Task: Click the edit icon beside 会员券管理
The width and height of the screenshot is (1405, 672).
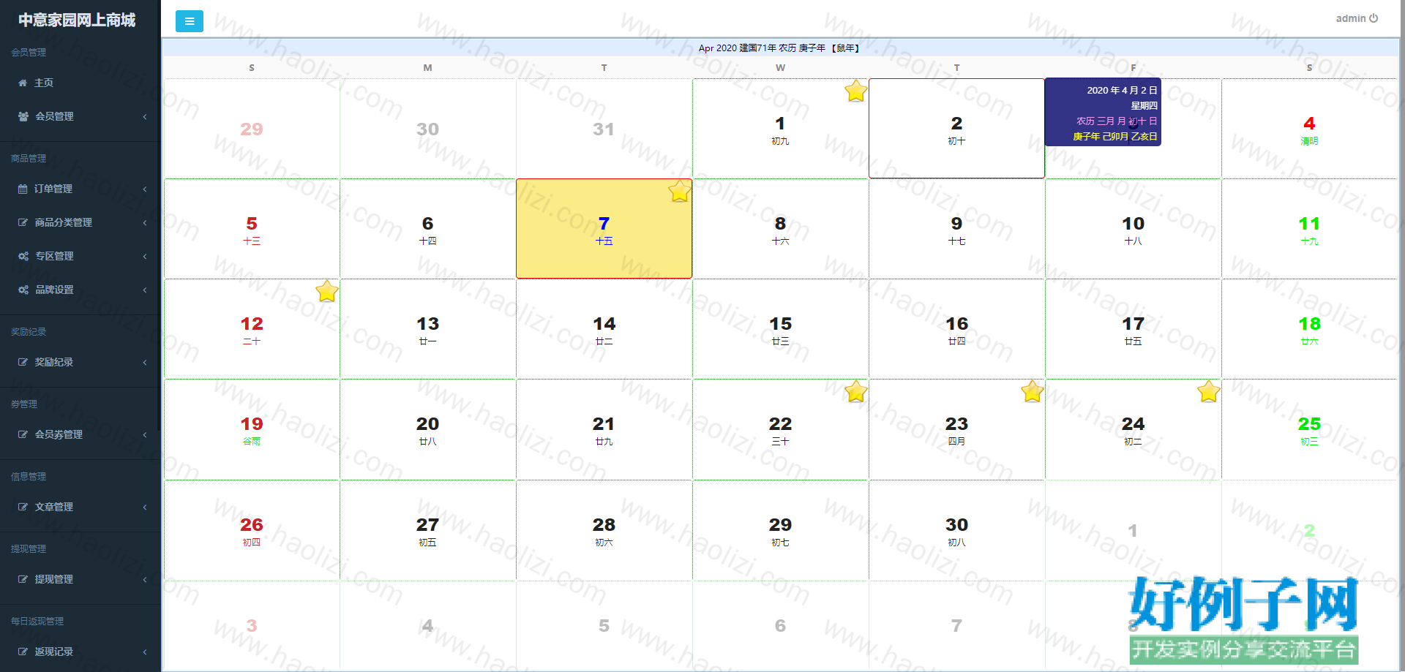Action: [23, 434]
